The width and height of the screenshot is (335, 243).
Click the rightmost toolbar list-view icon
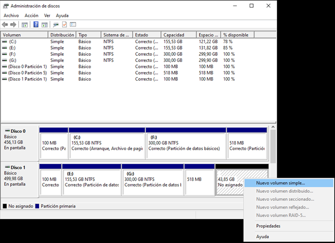click(73, 24)
